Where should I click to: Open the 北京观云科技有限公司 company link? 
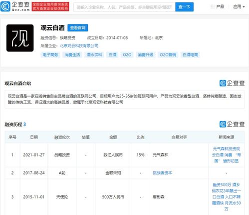[x=79, y=45]
